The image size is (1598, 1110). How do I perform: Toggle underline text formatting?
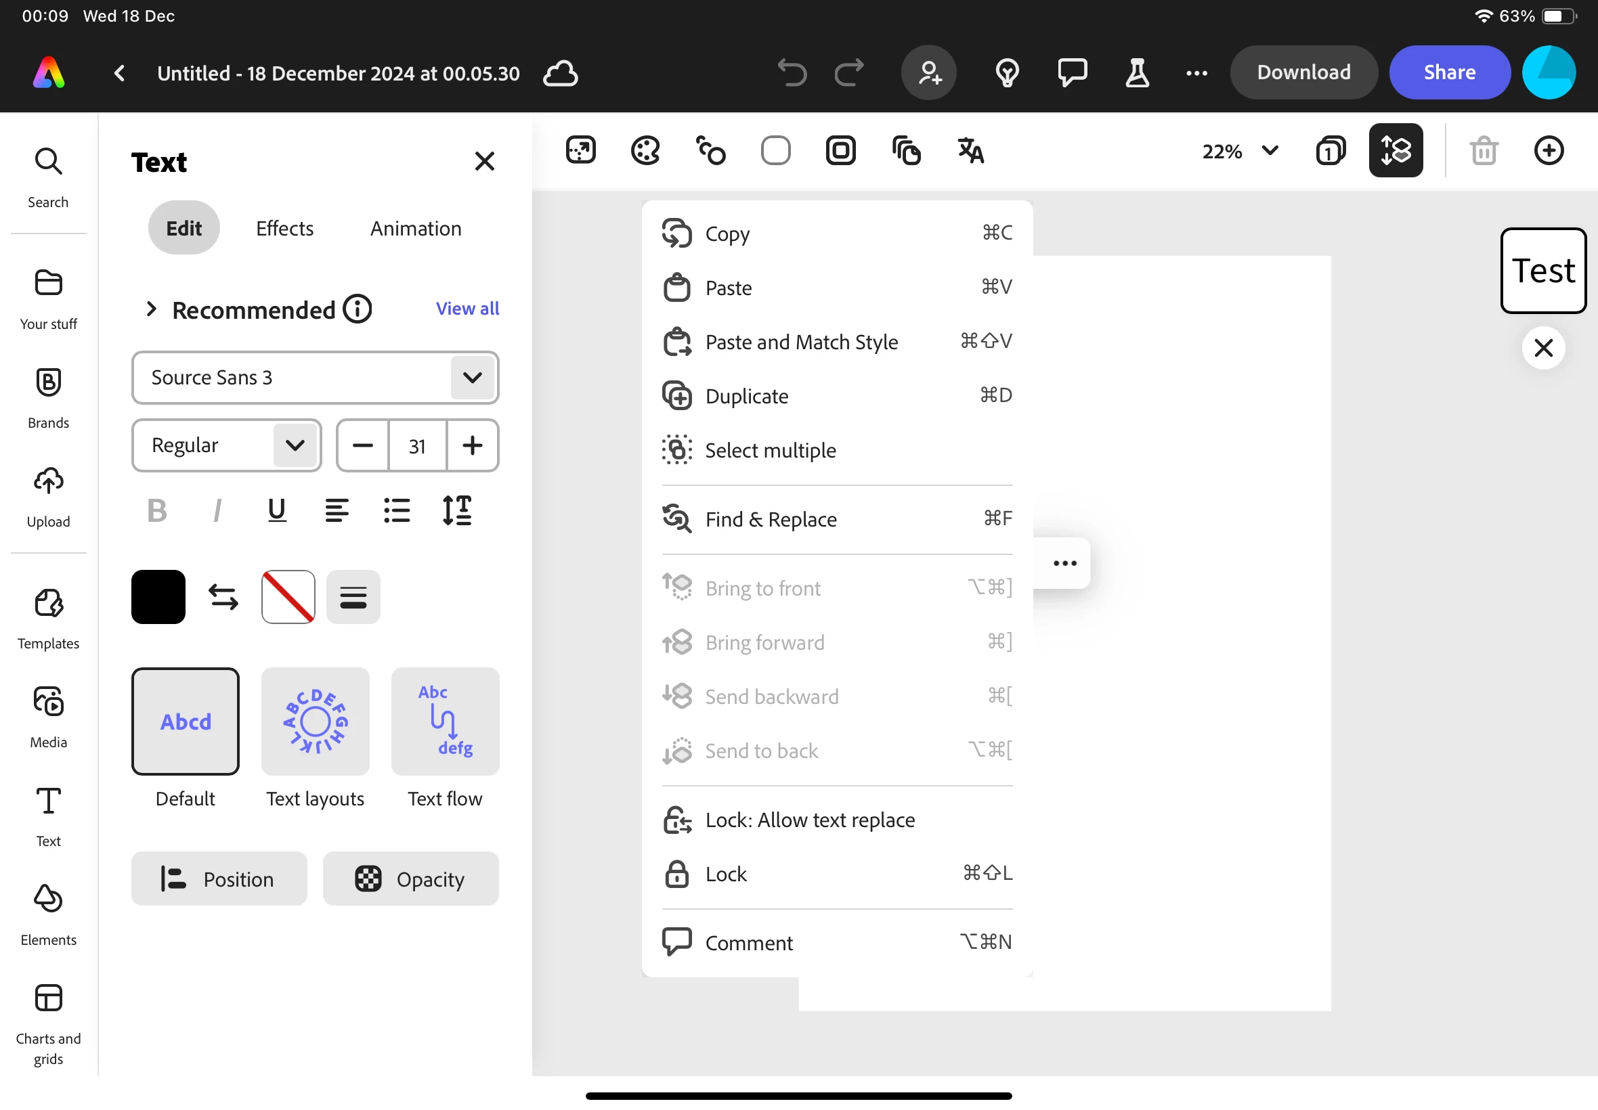click(x=277, y=510)
